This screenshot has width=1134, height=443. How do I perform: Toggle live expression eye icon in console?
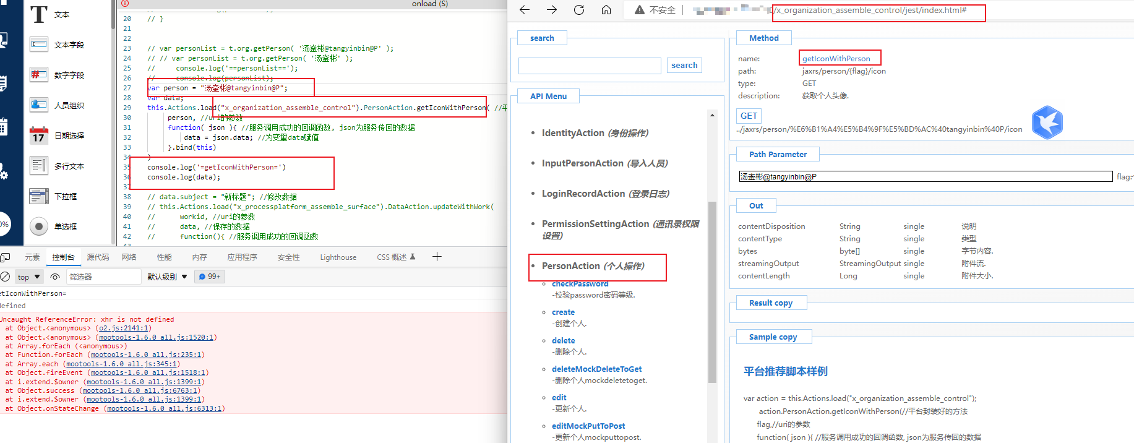pyautogui.click(x=55, y=277)
